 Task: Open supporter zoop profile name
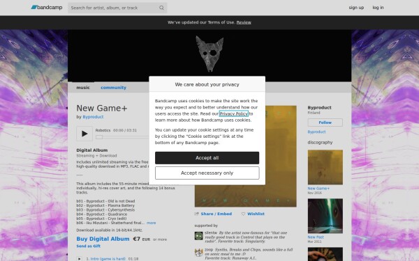pos(209,250)
